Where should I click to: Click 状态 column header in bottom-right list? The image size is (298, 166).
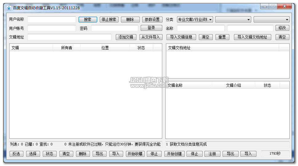tap(268, 85)
